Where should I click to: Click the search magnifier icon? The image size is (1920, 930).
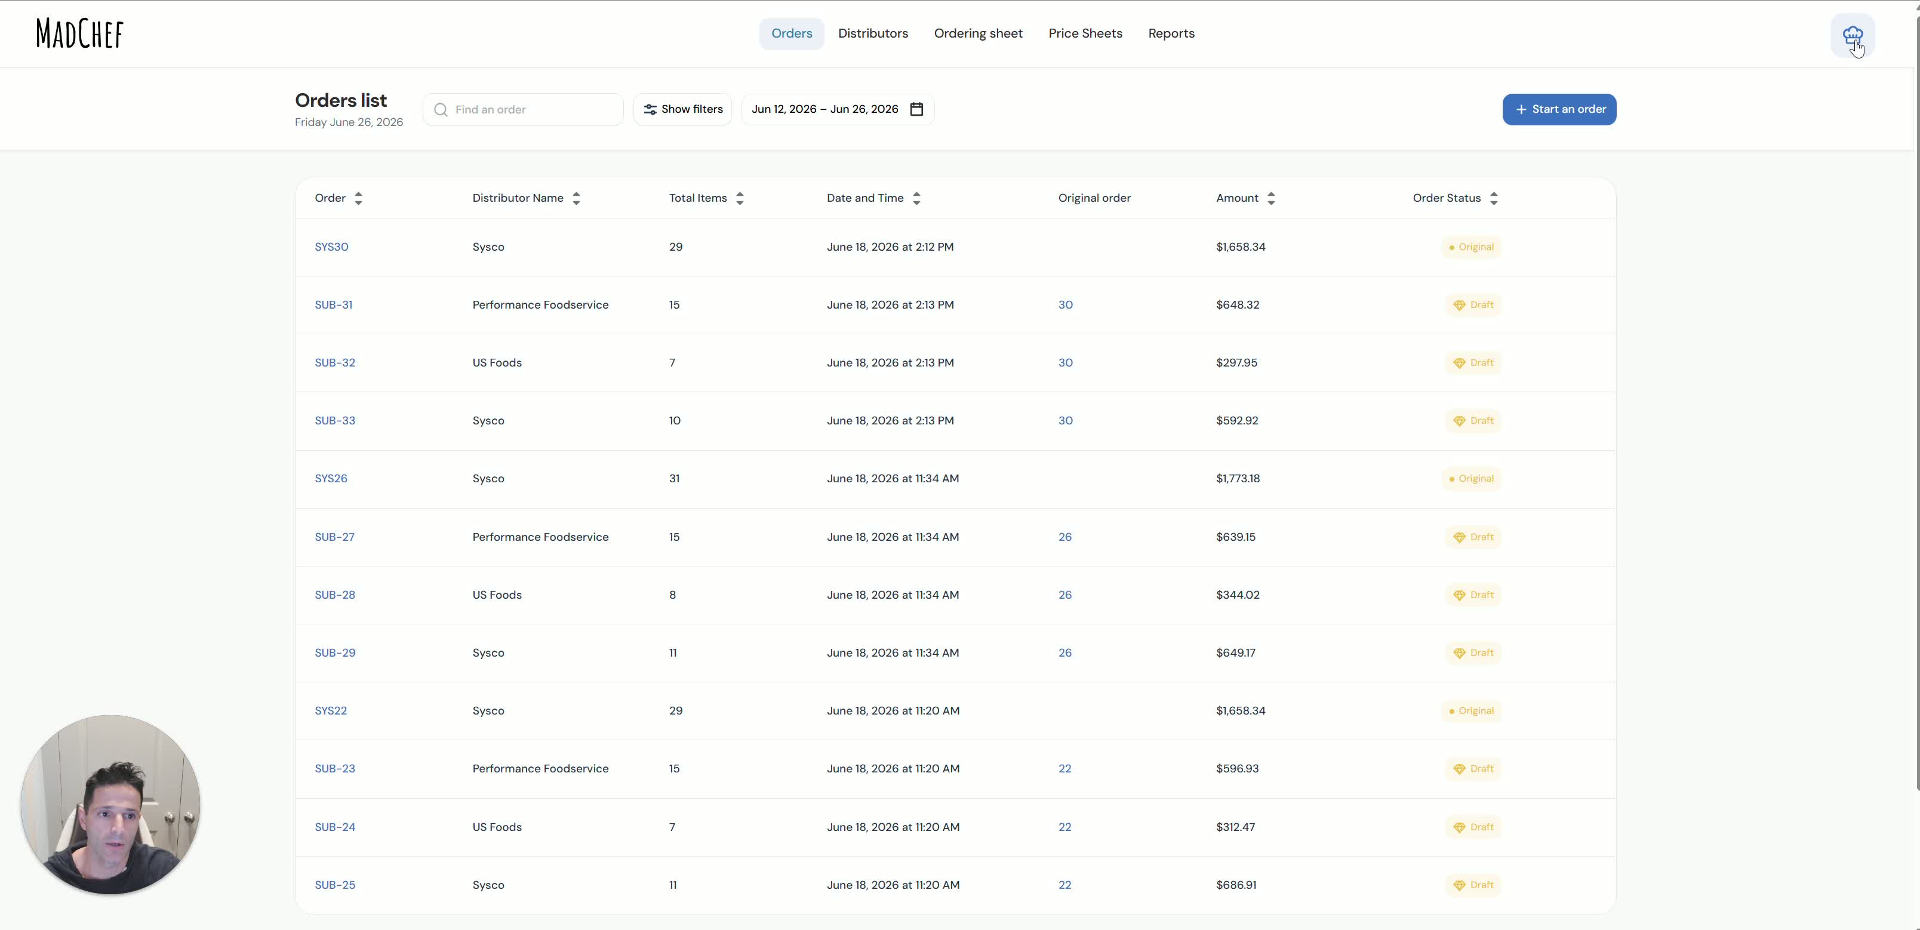tap(441, 110)
